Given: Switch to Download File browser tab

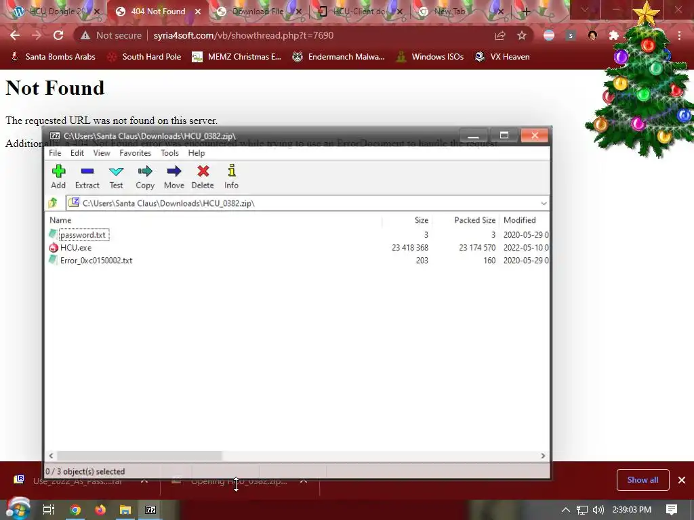Looking at the screenshot, I should pos(258,12).
